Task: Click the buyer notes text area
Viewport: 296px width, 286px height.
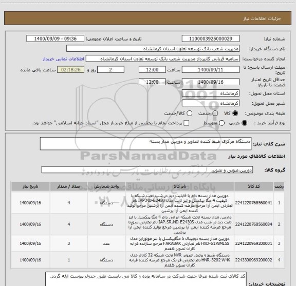Action: pos(146,279)
